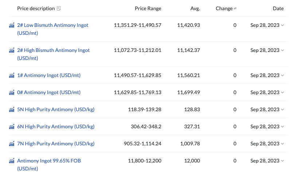Open the 6N High Purity Antimony link
This screenshot has width=297, height=173.
click(56, 127)
